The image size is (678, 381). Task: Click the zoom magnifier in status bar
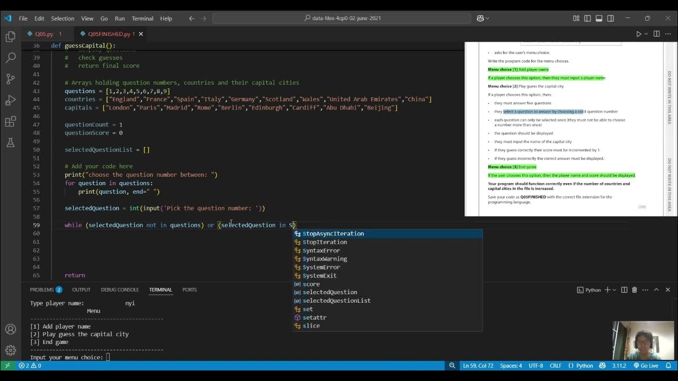(x=452, y=366)
